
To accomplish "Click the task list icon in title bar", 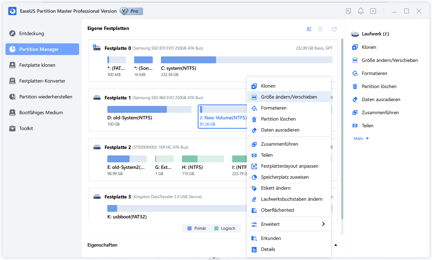I will pyautogui.click(x=348, y=11).
